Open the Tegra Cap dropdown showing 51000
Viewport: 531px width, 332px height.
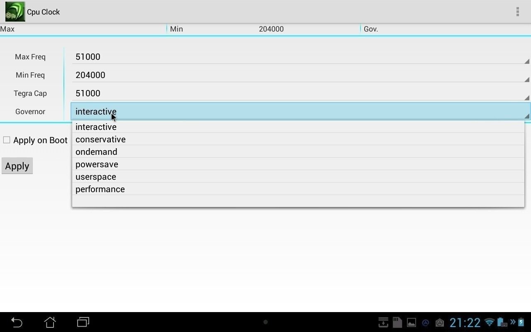click(x=301, y=93)
